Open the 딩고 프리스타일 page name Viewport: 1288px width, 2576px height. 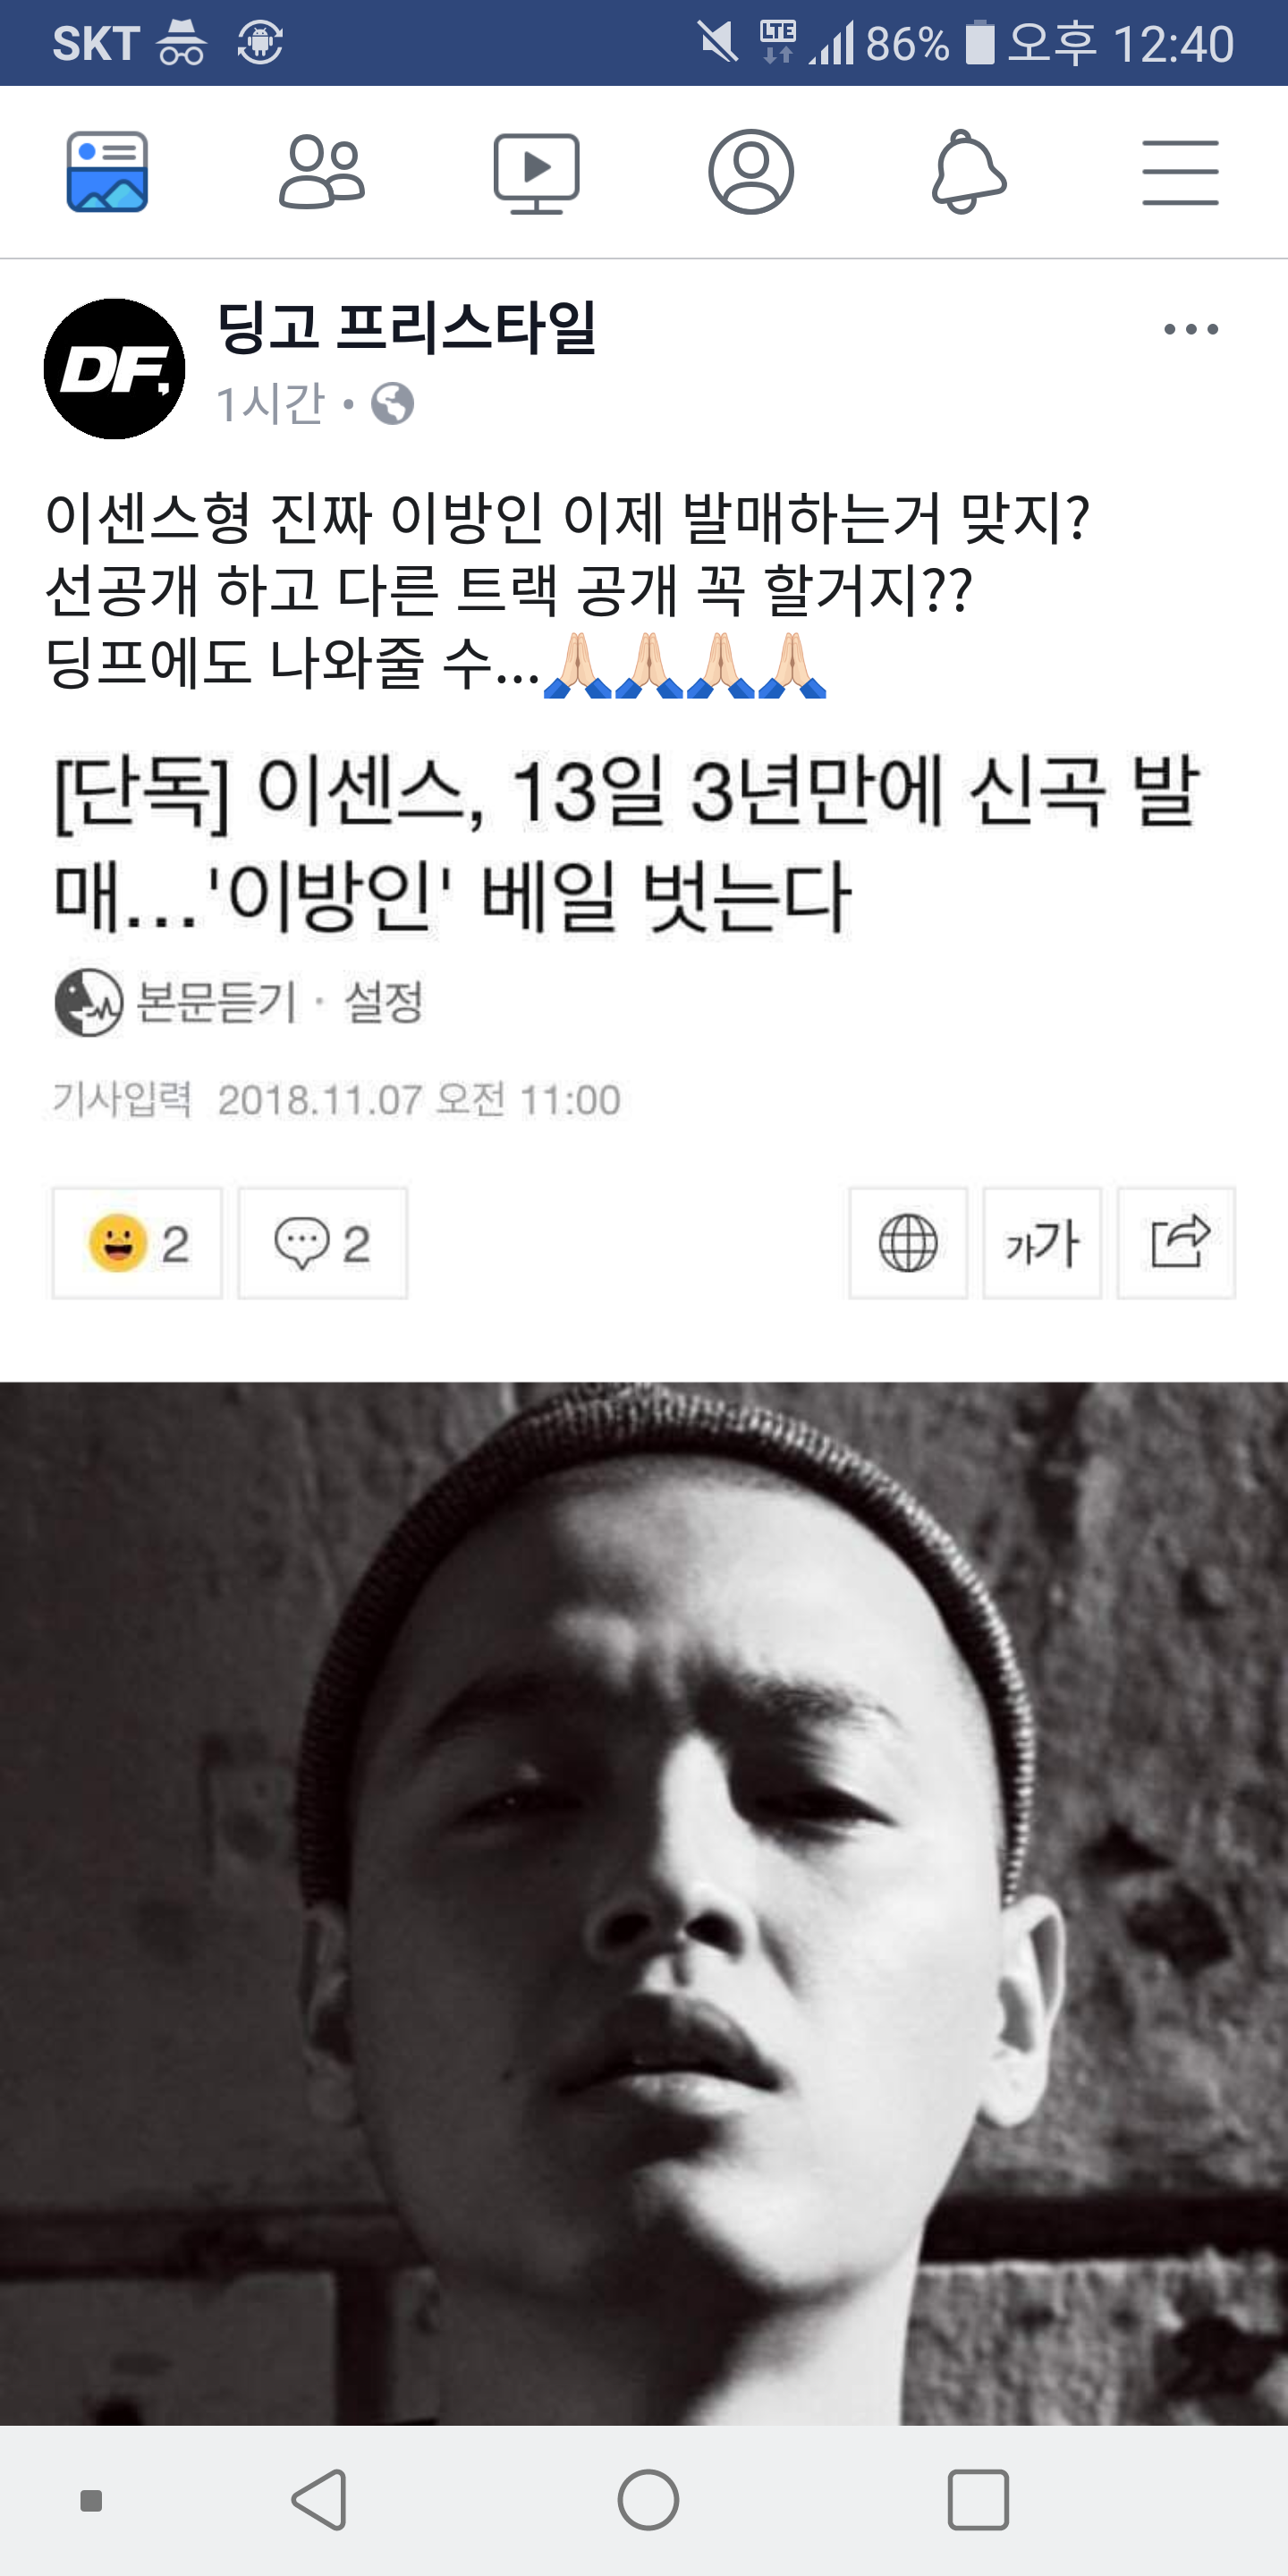coord(406,328)
